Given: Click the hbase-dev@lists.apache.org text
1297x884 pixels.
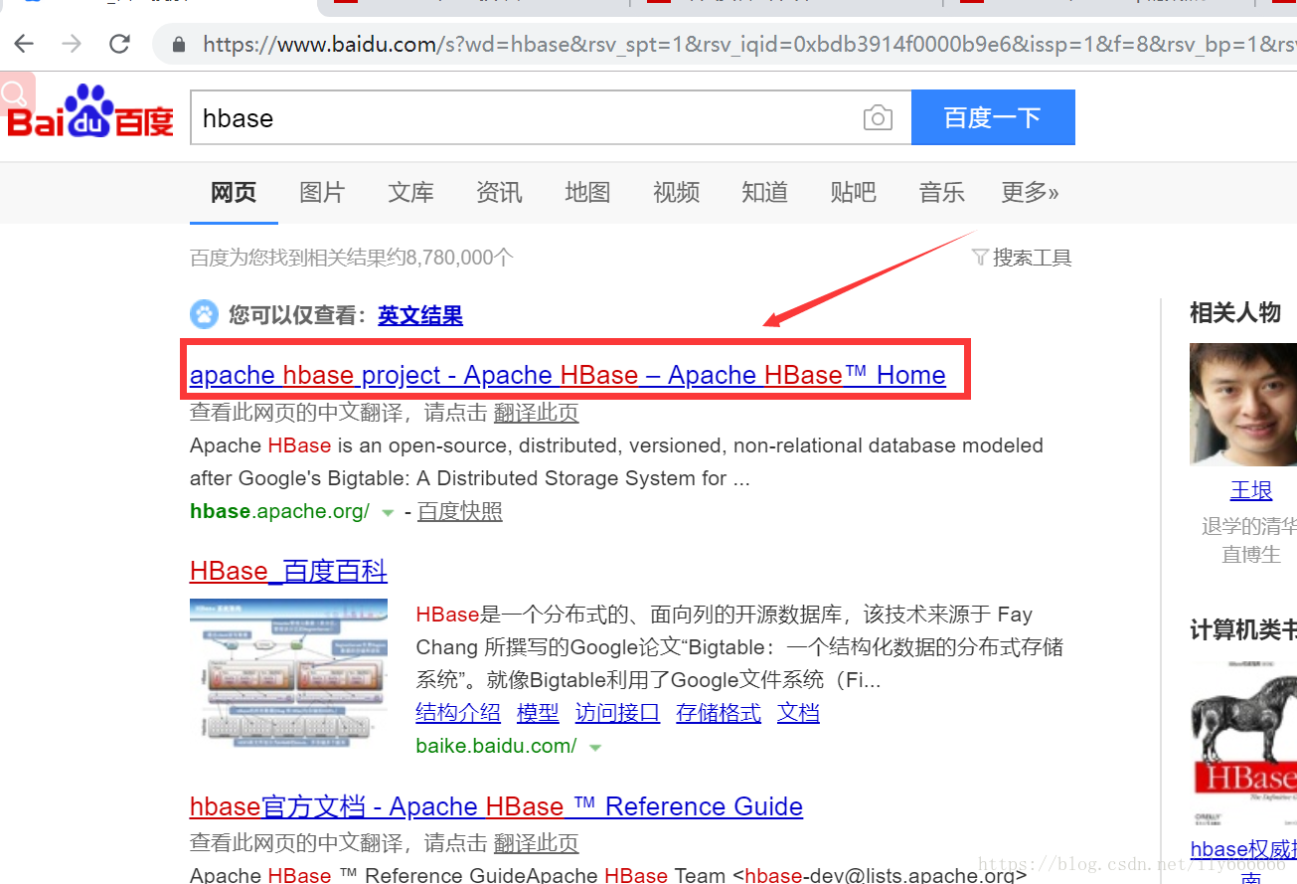Looking at the screenshot, I should (x=885, y=875).
